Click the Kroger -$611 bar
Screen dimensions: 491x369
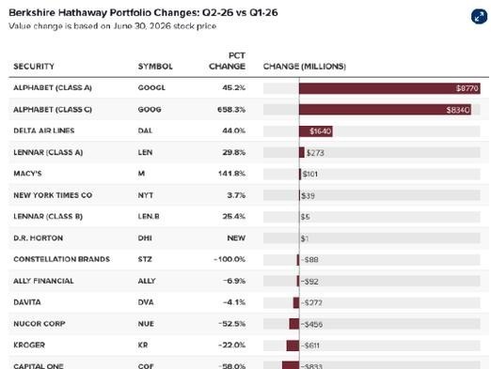pos(293,346)
